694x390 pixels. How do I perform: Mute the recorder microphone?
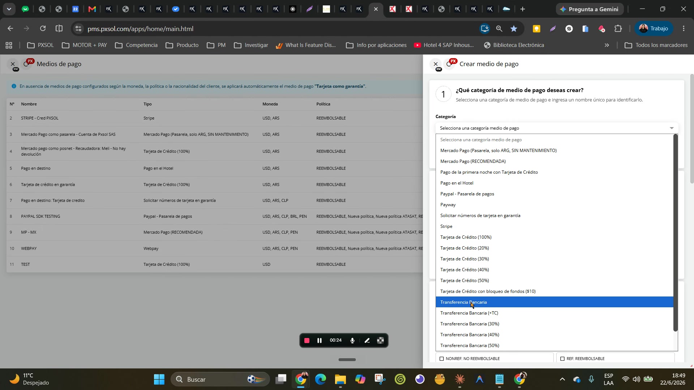[352, 341]
